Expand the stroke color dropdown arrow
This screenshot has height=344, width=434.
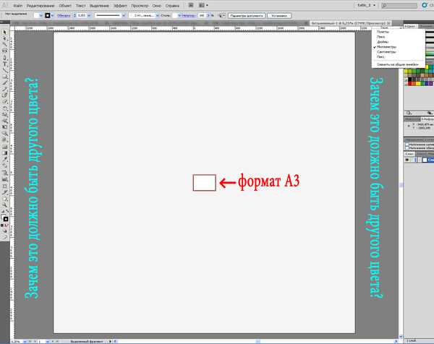click(52, 15)
